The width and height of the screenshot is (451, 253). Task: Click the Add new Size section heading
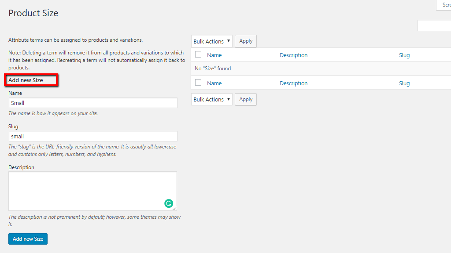pos(26,80)
